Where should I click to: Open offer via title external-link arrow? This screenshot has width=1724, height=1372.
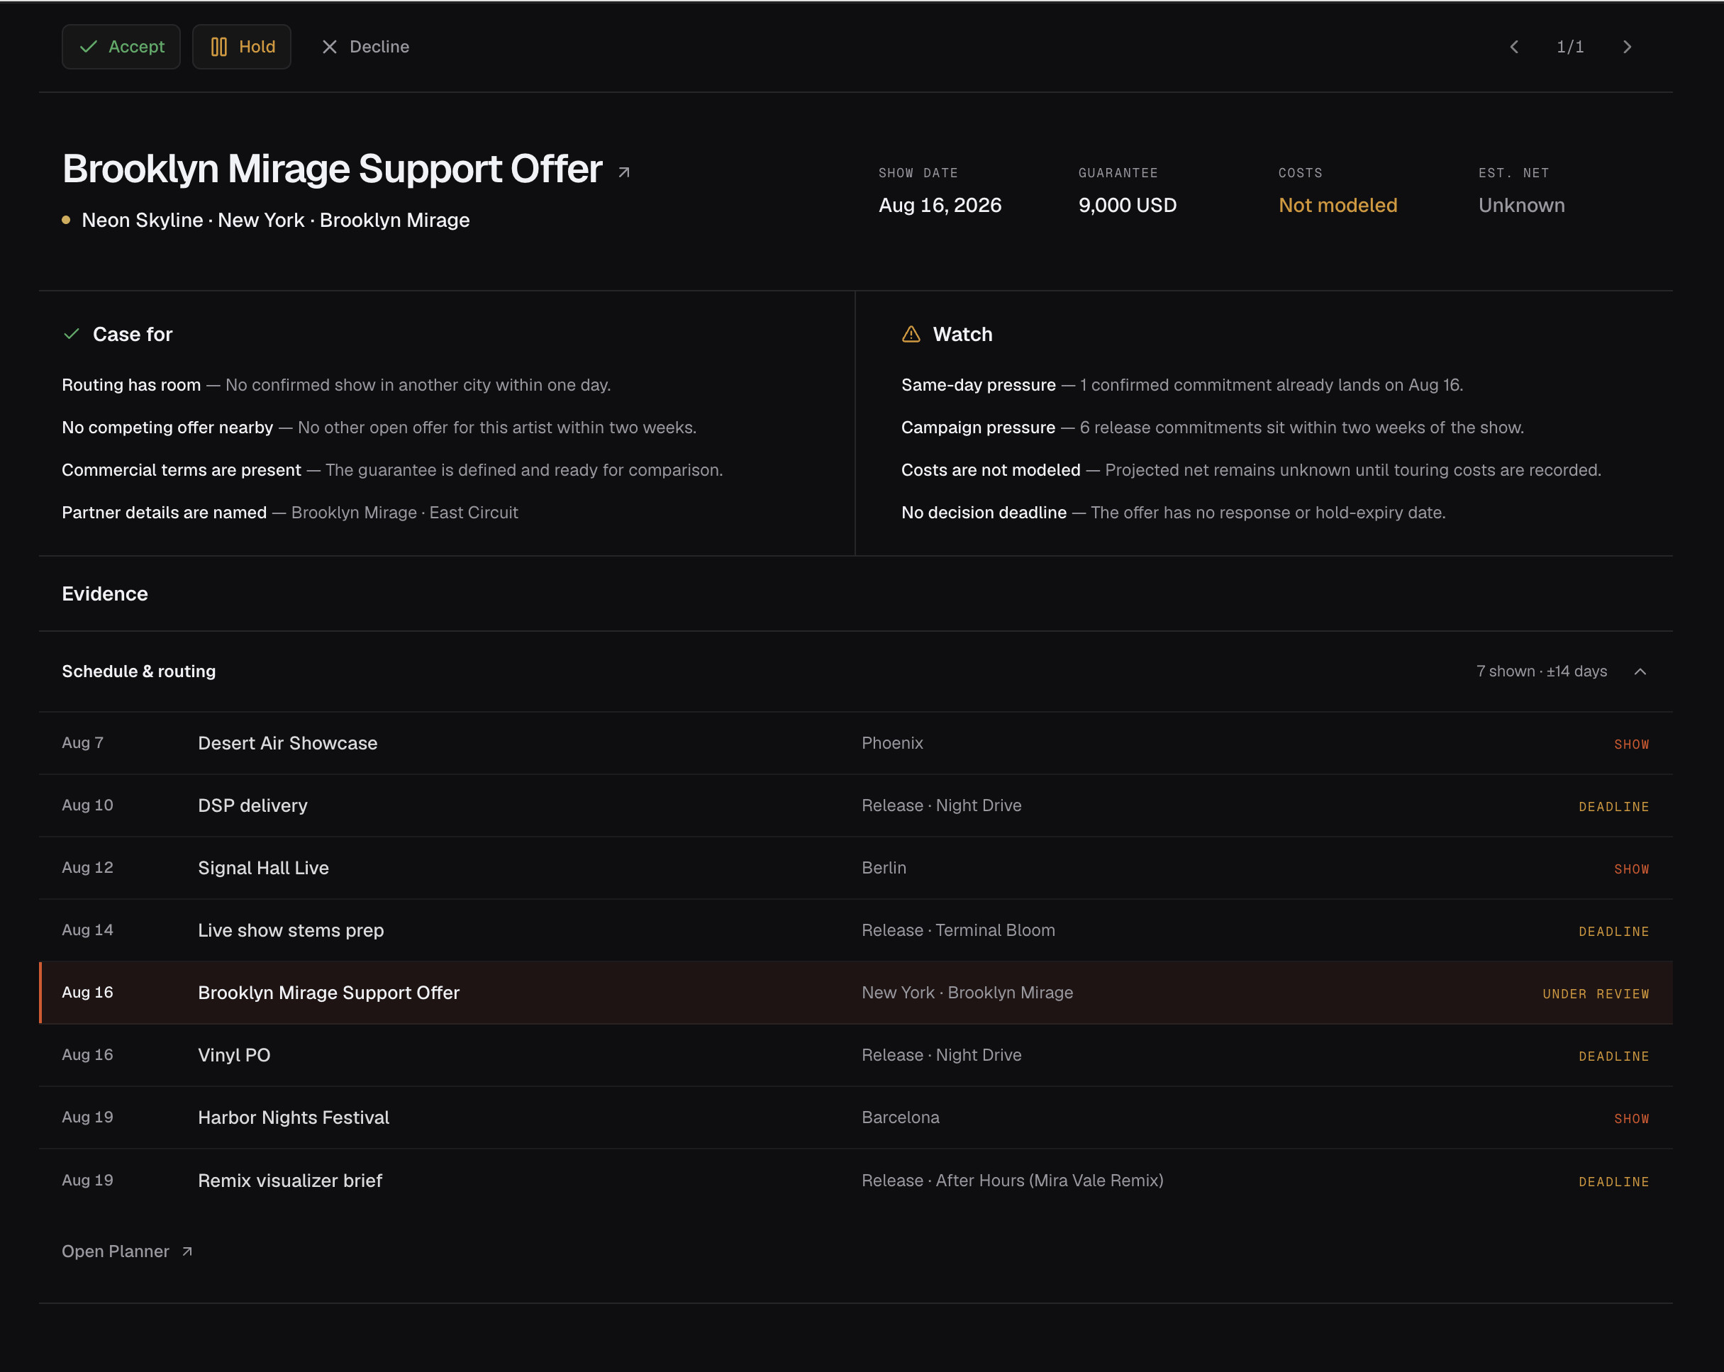[x=625, y=172]
